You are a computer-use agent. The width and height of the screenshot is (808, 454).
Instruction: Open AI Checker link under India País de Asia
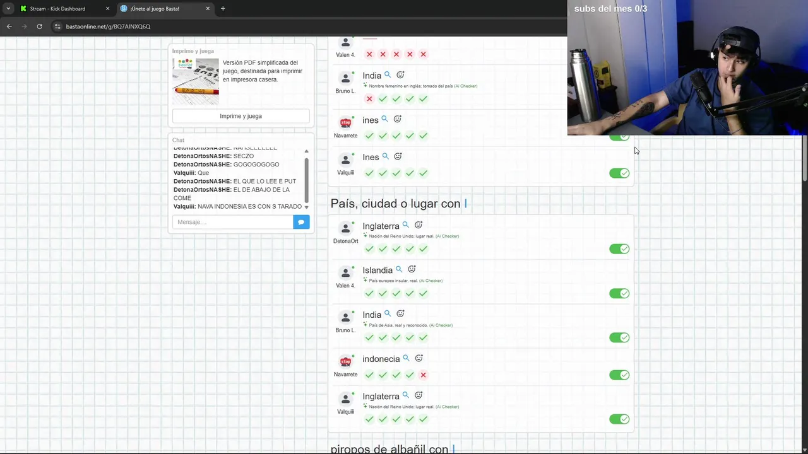click(x=441, y=325)
